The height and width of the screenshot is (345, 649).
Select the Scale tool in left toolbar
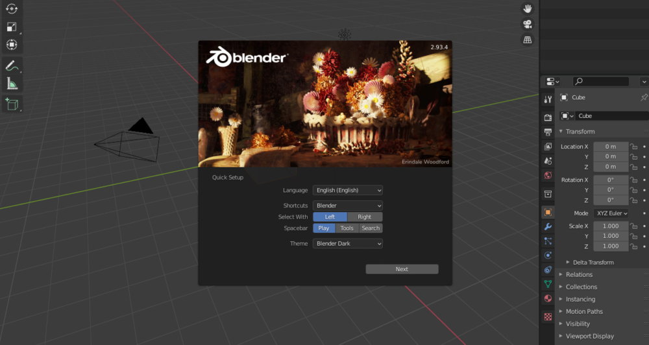[x=12, y=27]
